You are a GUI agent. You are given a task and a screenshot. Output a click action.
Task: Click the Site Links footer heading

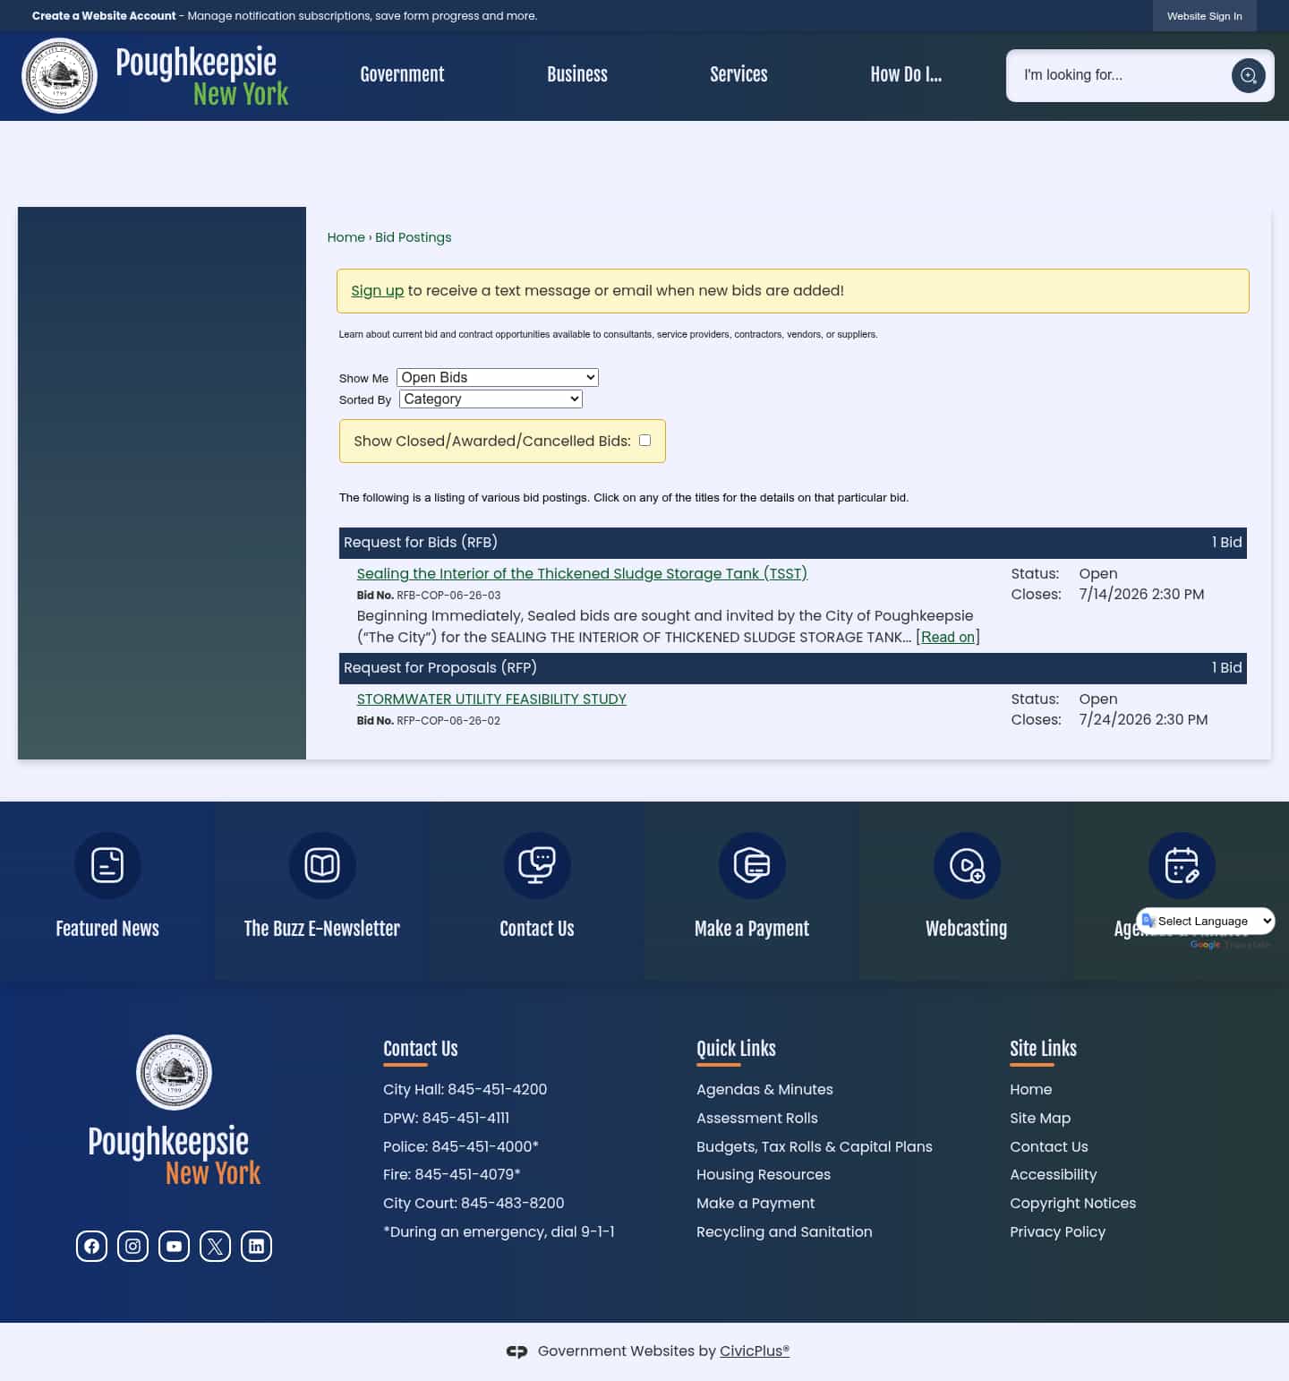point(1043,1048)
